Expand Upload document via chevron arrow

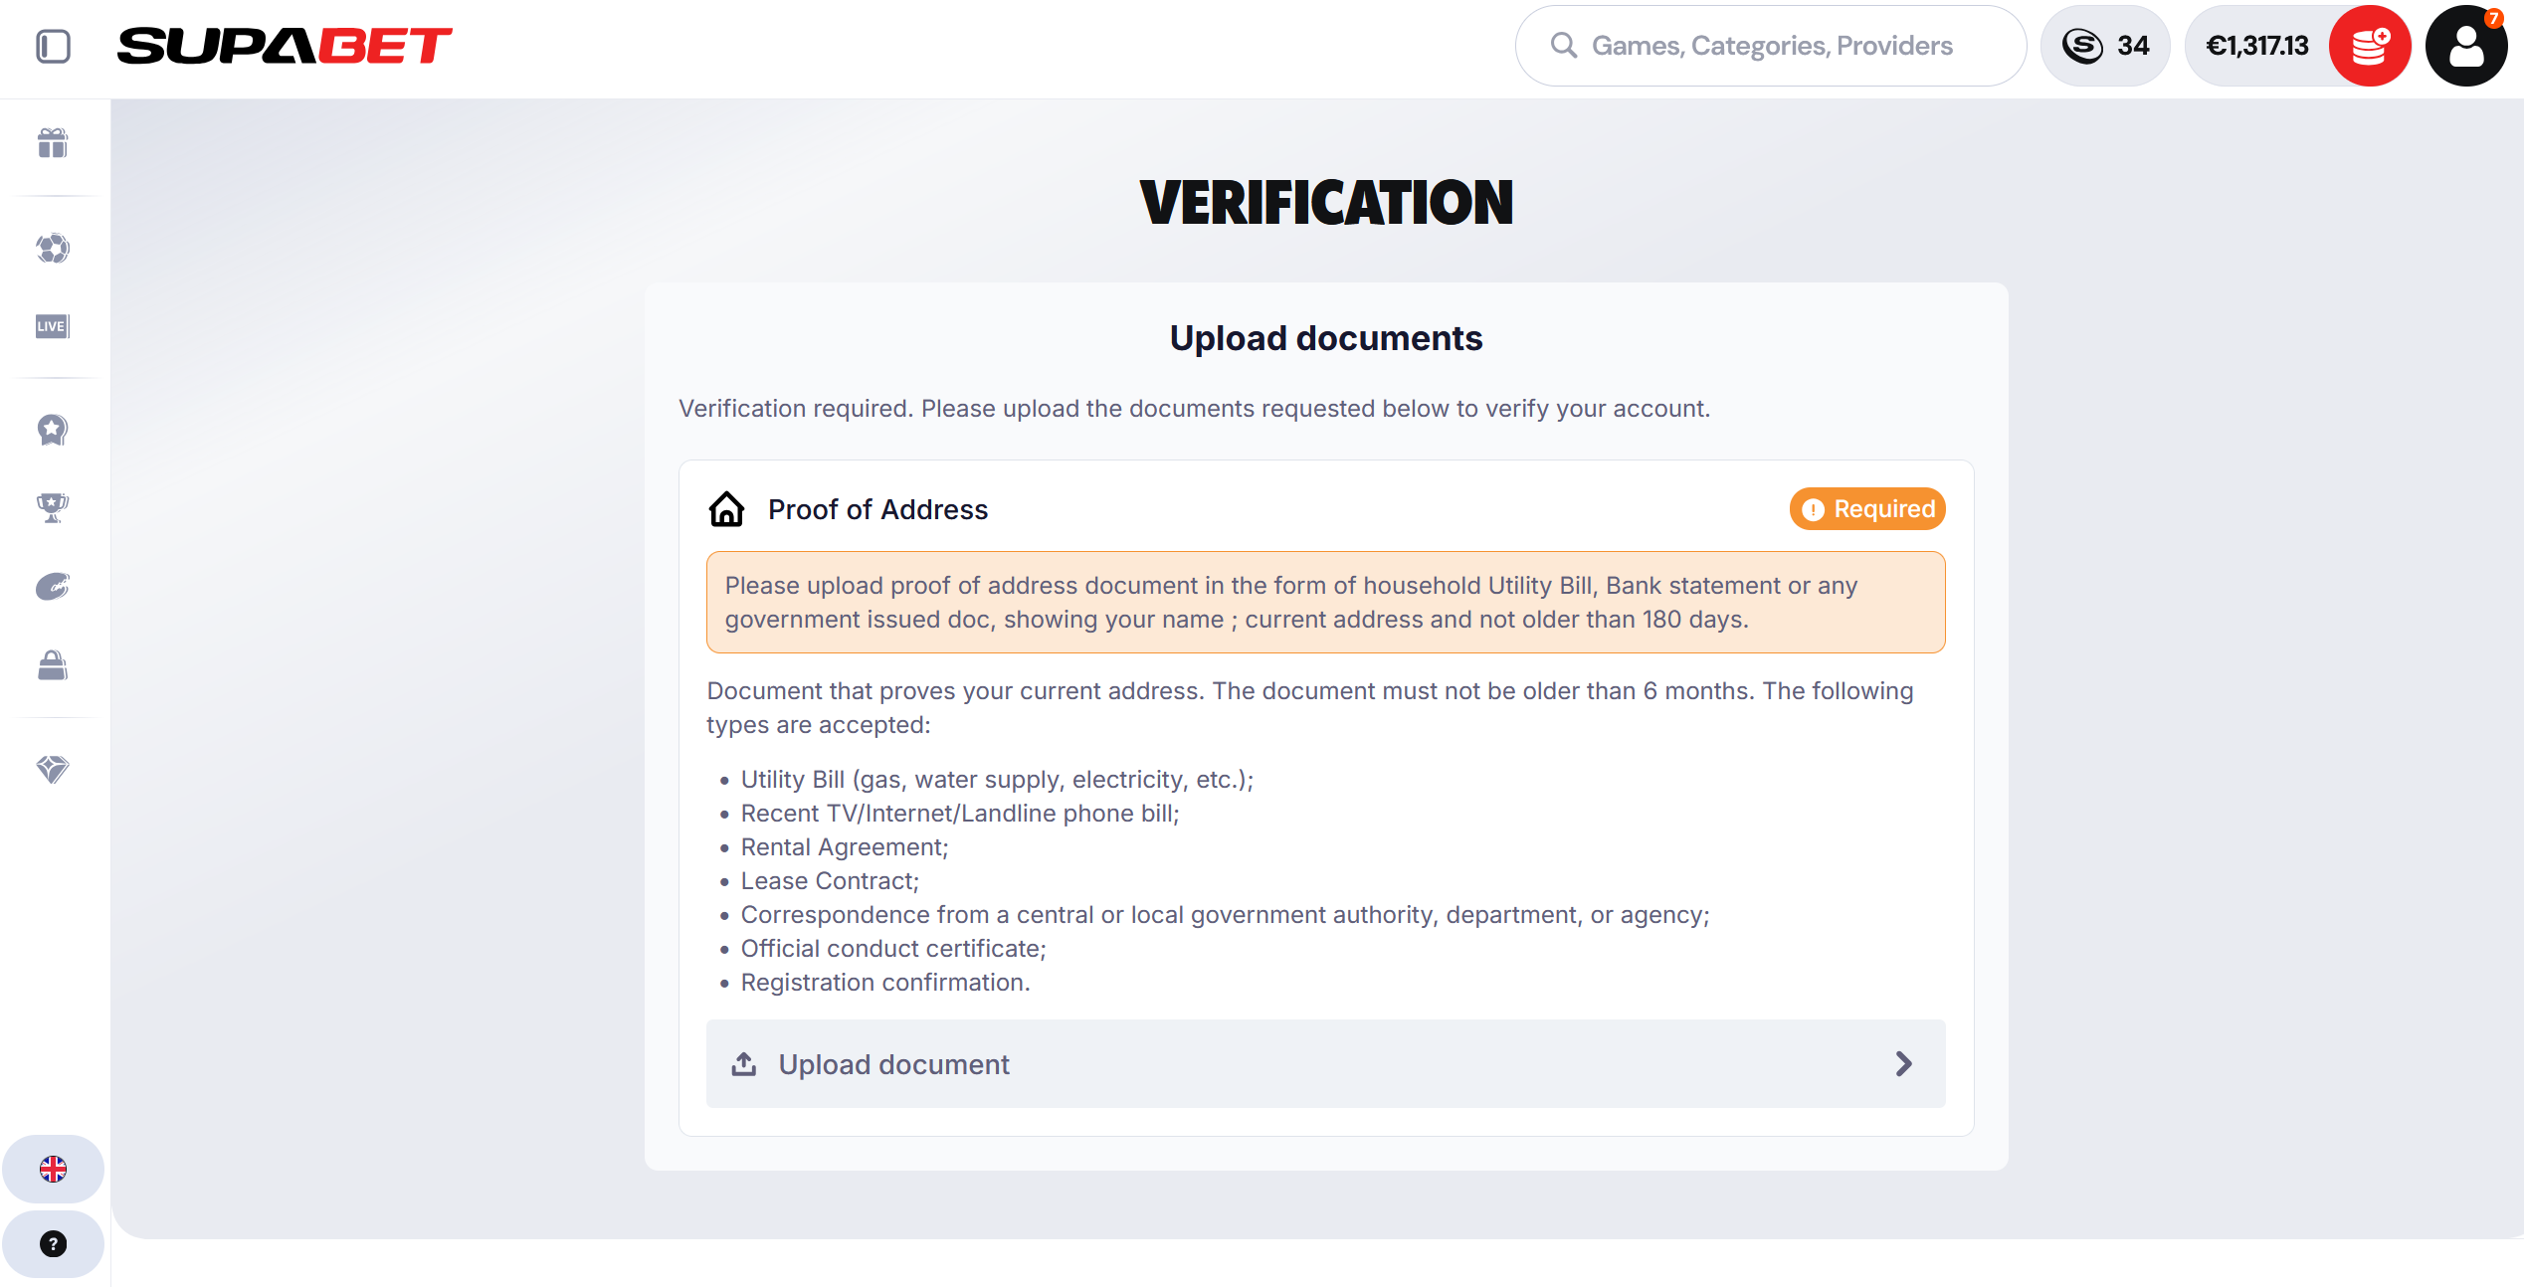(1903, 1064)
